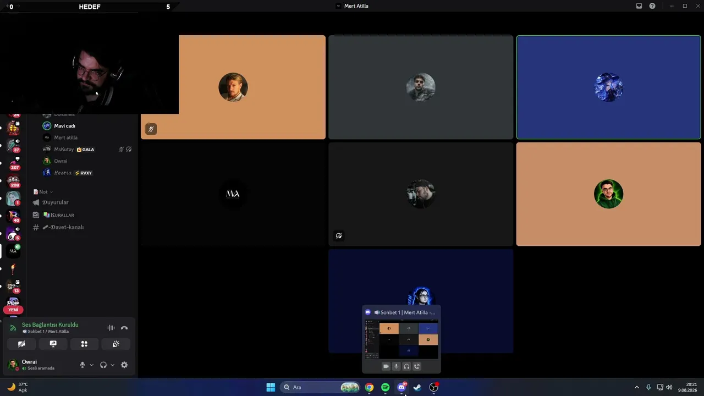Select the gray tile with bearded man avatar
704x396 pixels.
tap(421, 87)
